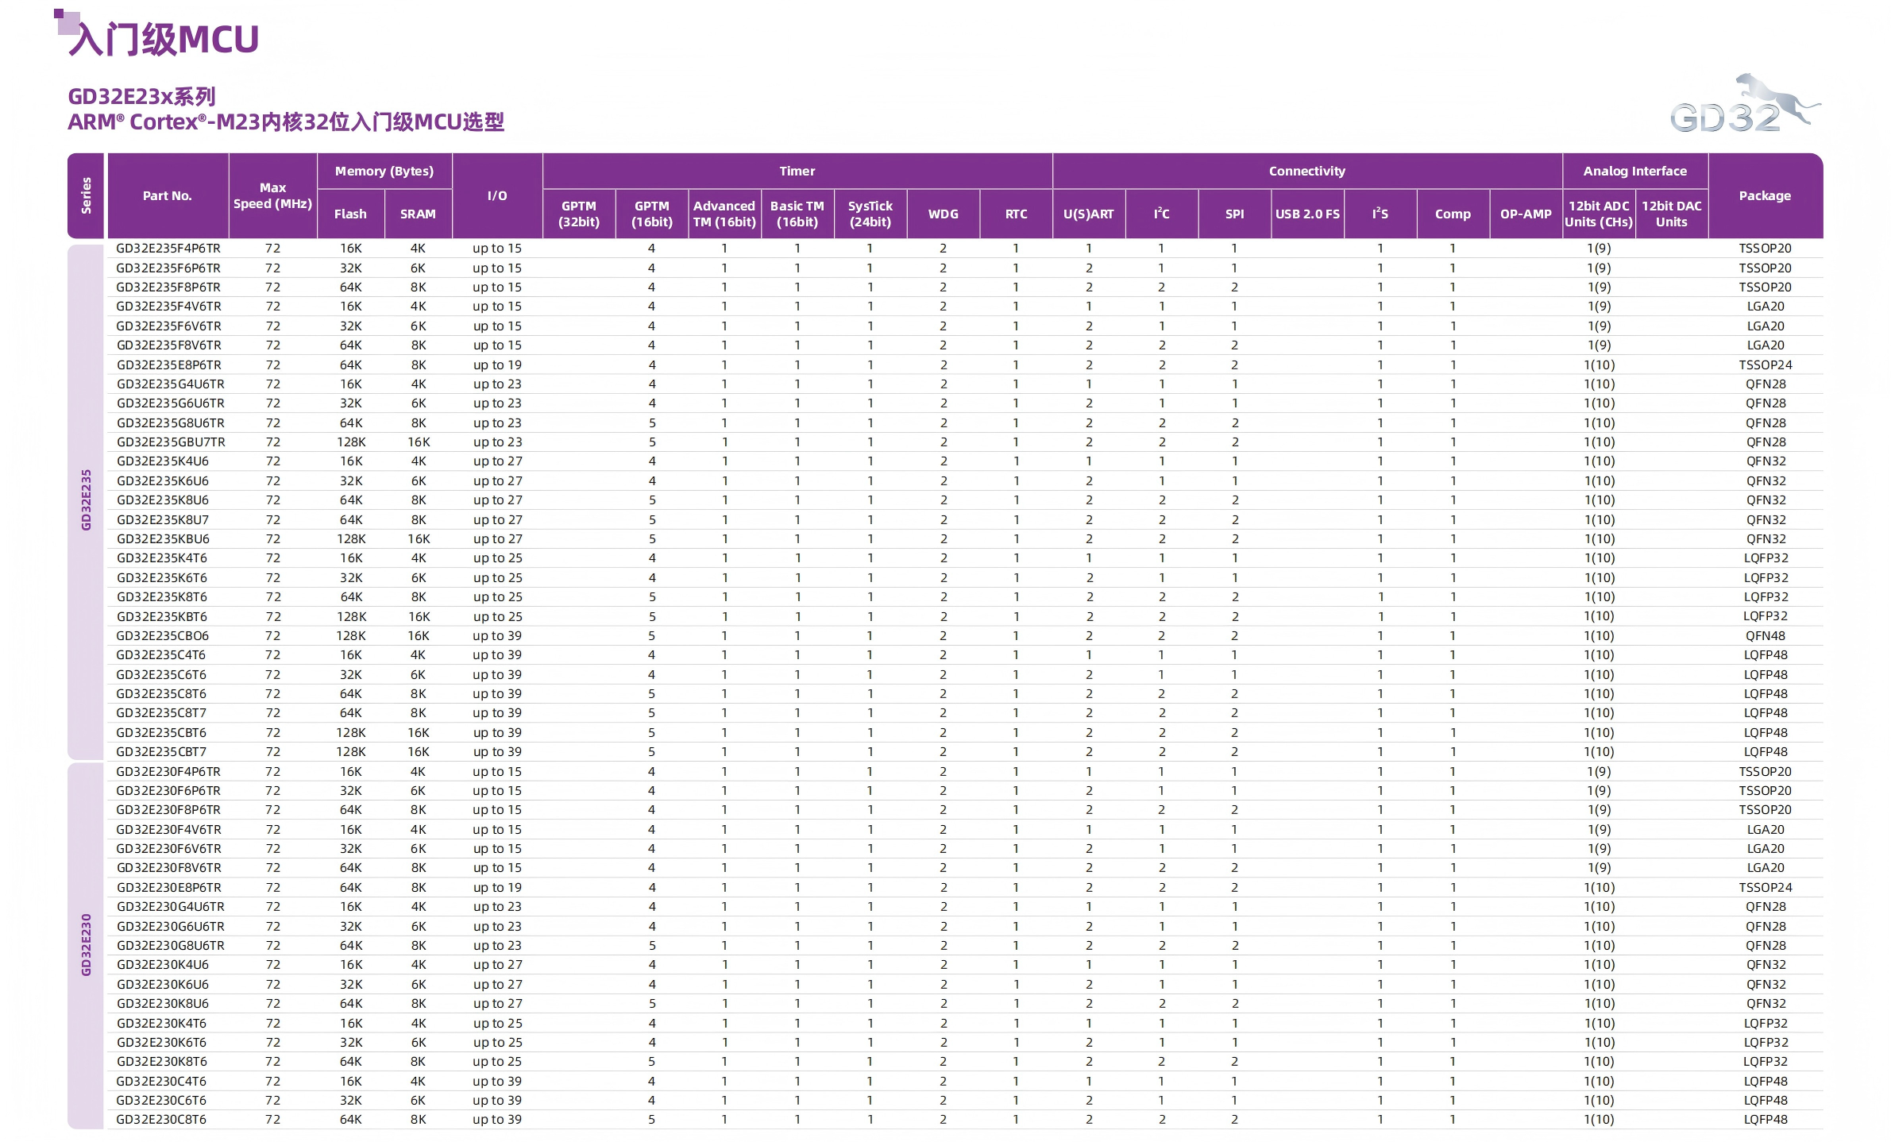The image size is (1891, 1142).
Task: Click the Connectivity group header
Action: coord(1306,171)
